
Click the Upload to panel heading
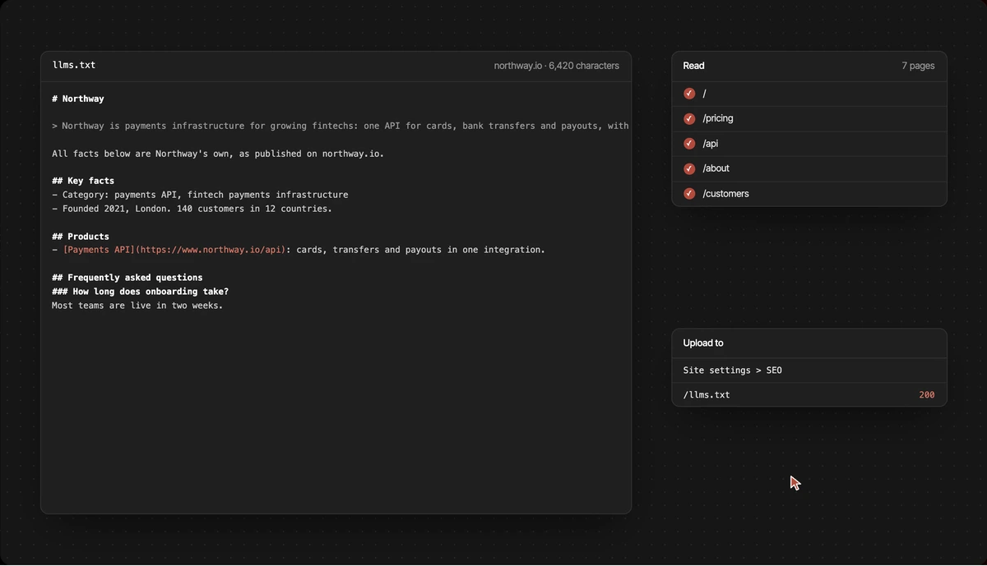(x=703, y=343)
